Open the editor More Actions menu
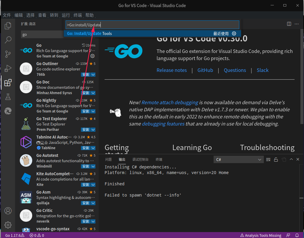 297,24
